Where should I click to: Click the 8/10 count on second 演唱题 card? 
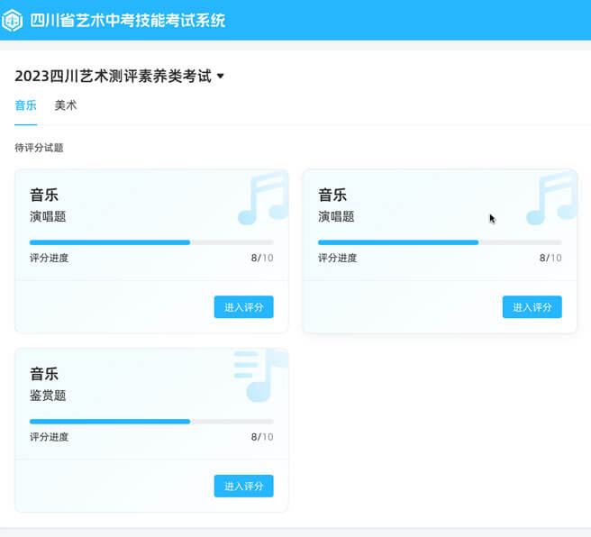coord(550,258)
